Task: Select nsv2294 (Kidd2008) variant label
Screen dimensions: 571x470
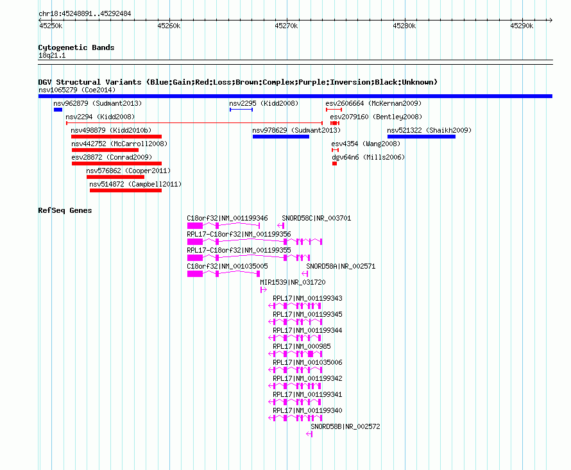Action: point(100,117)
